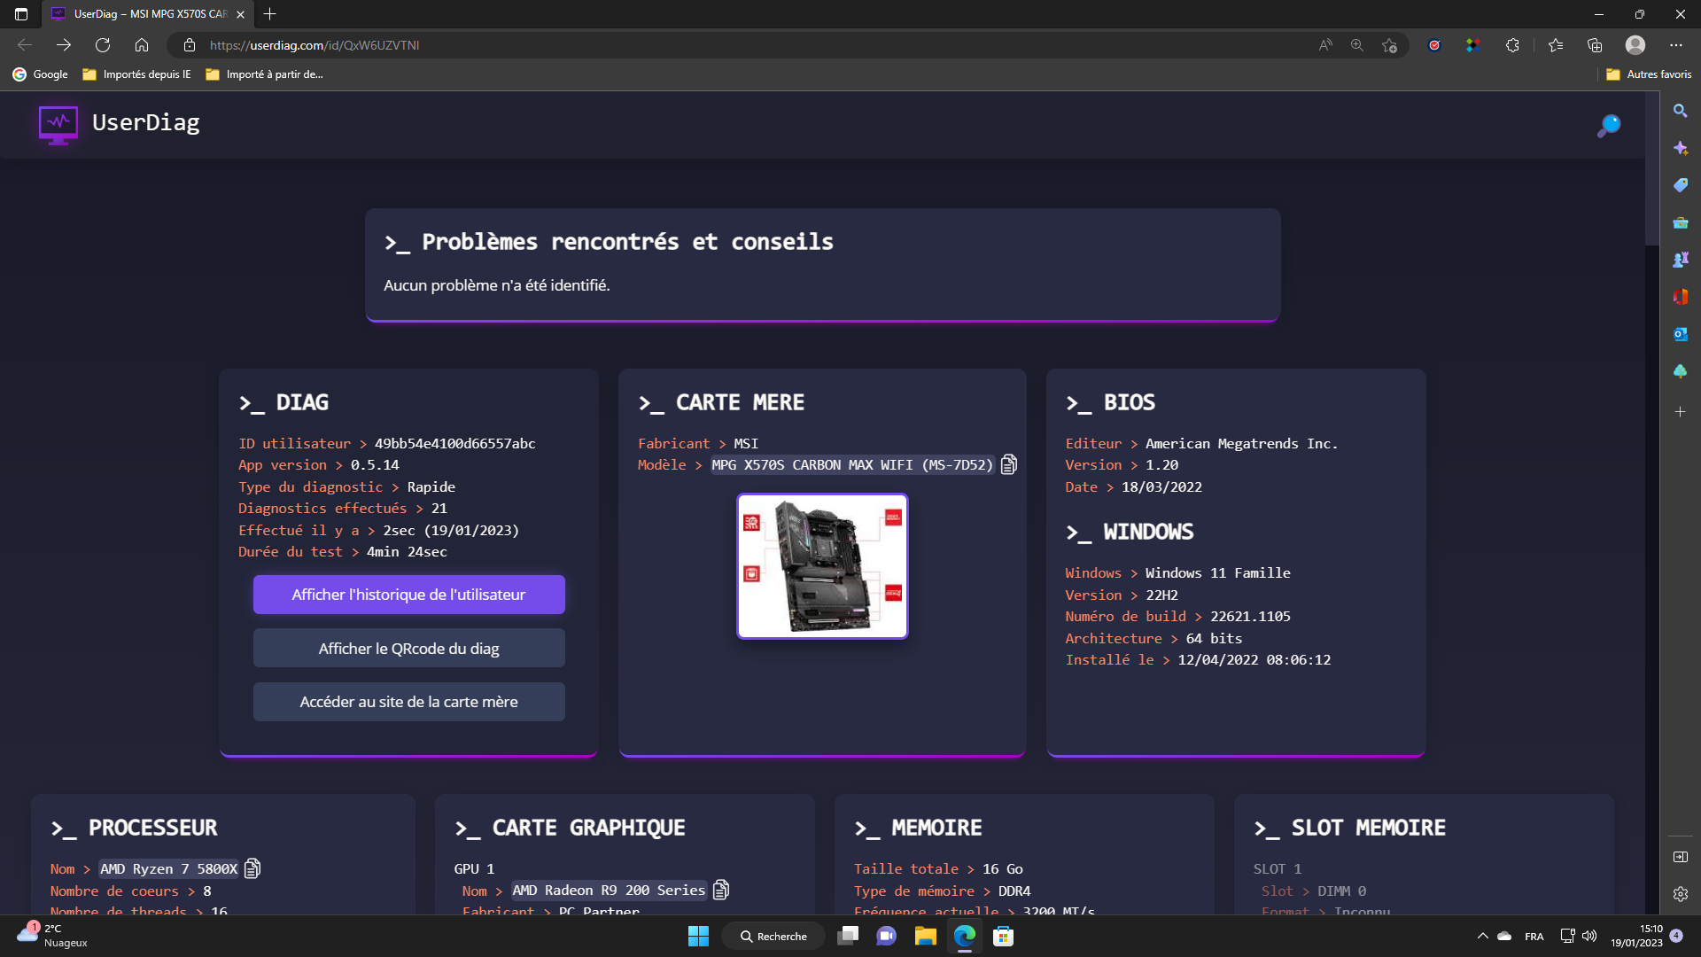Open the Favorites star list
The height and width of the screenshot is (957, 1701).
coord(1556,45)
